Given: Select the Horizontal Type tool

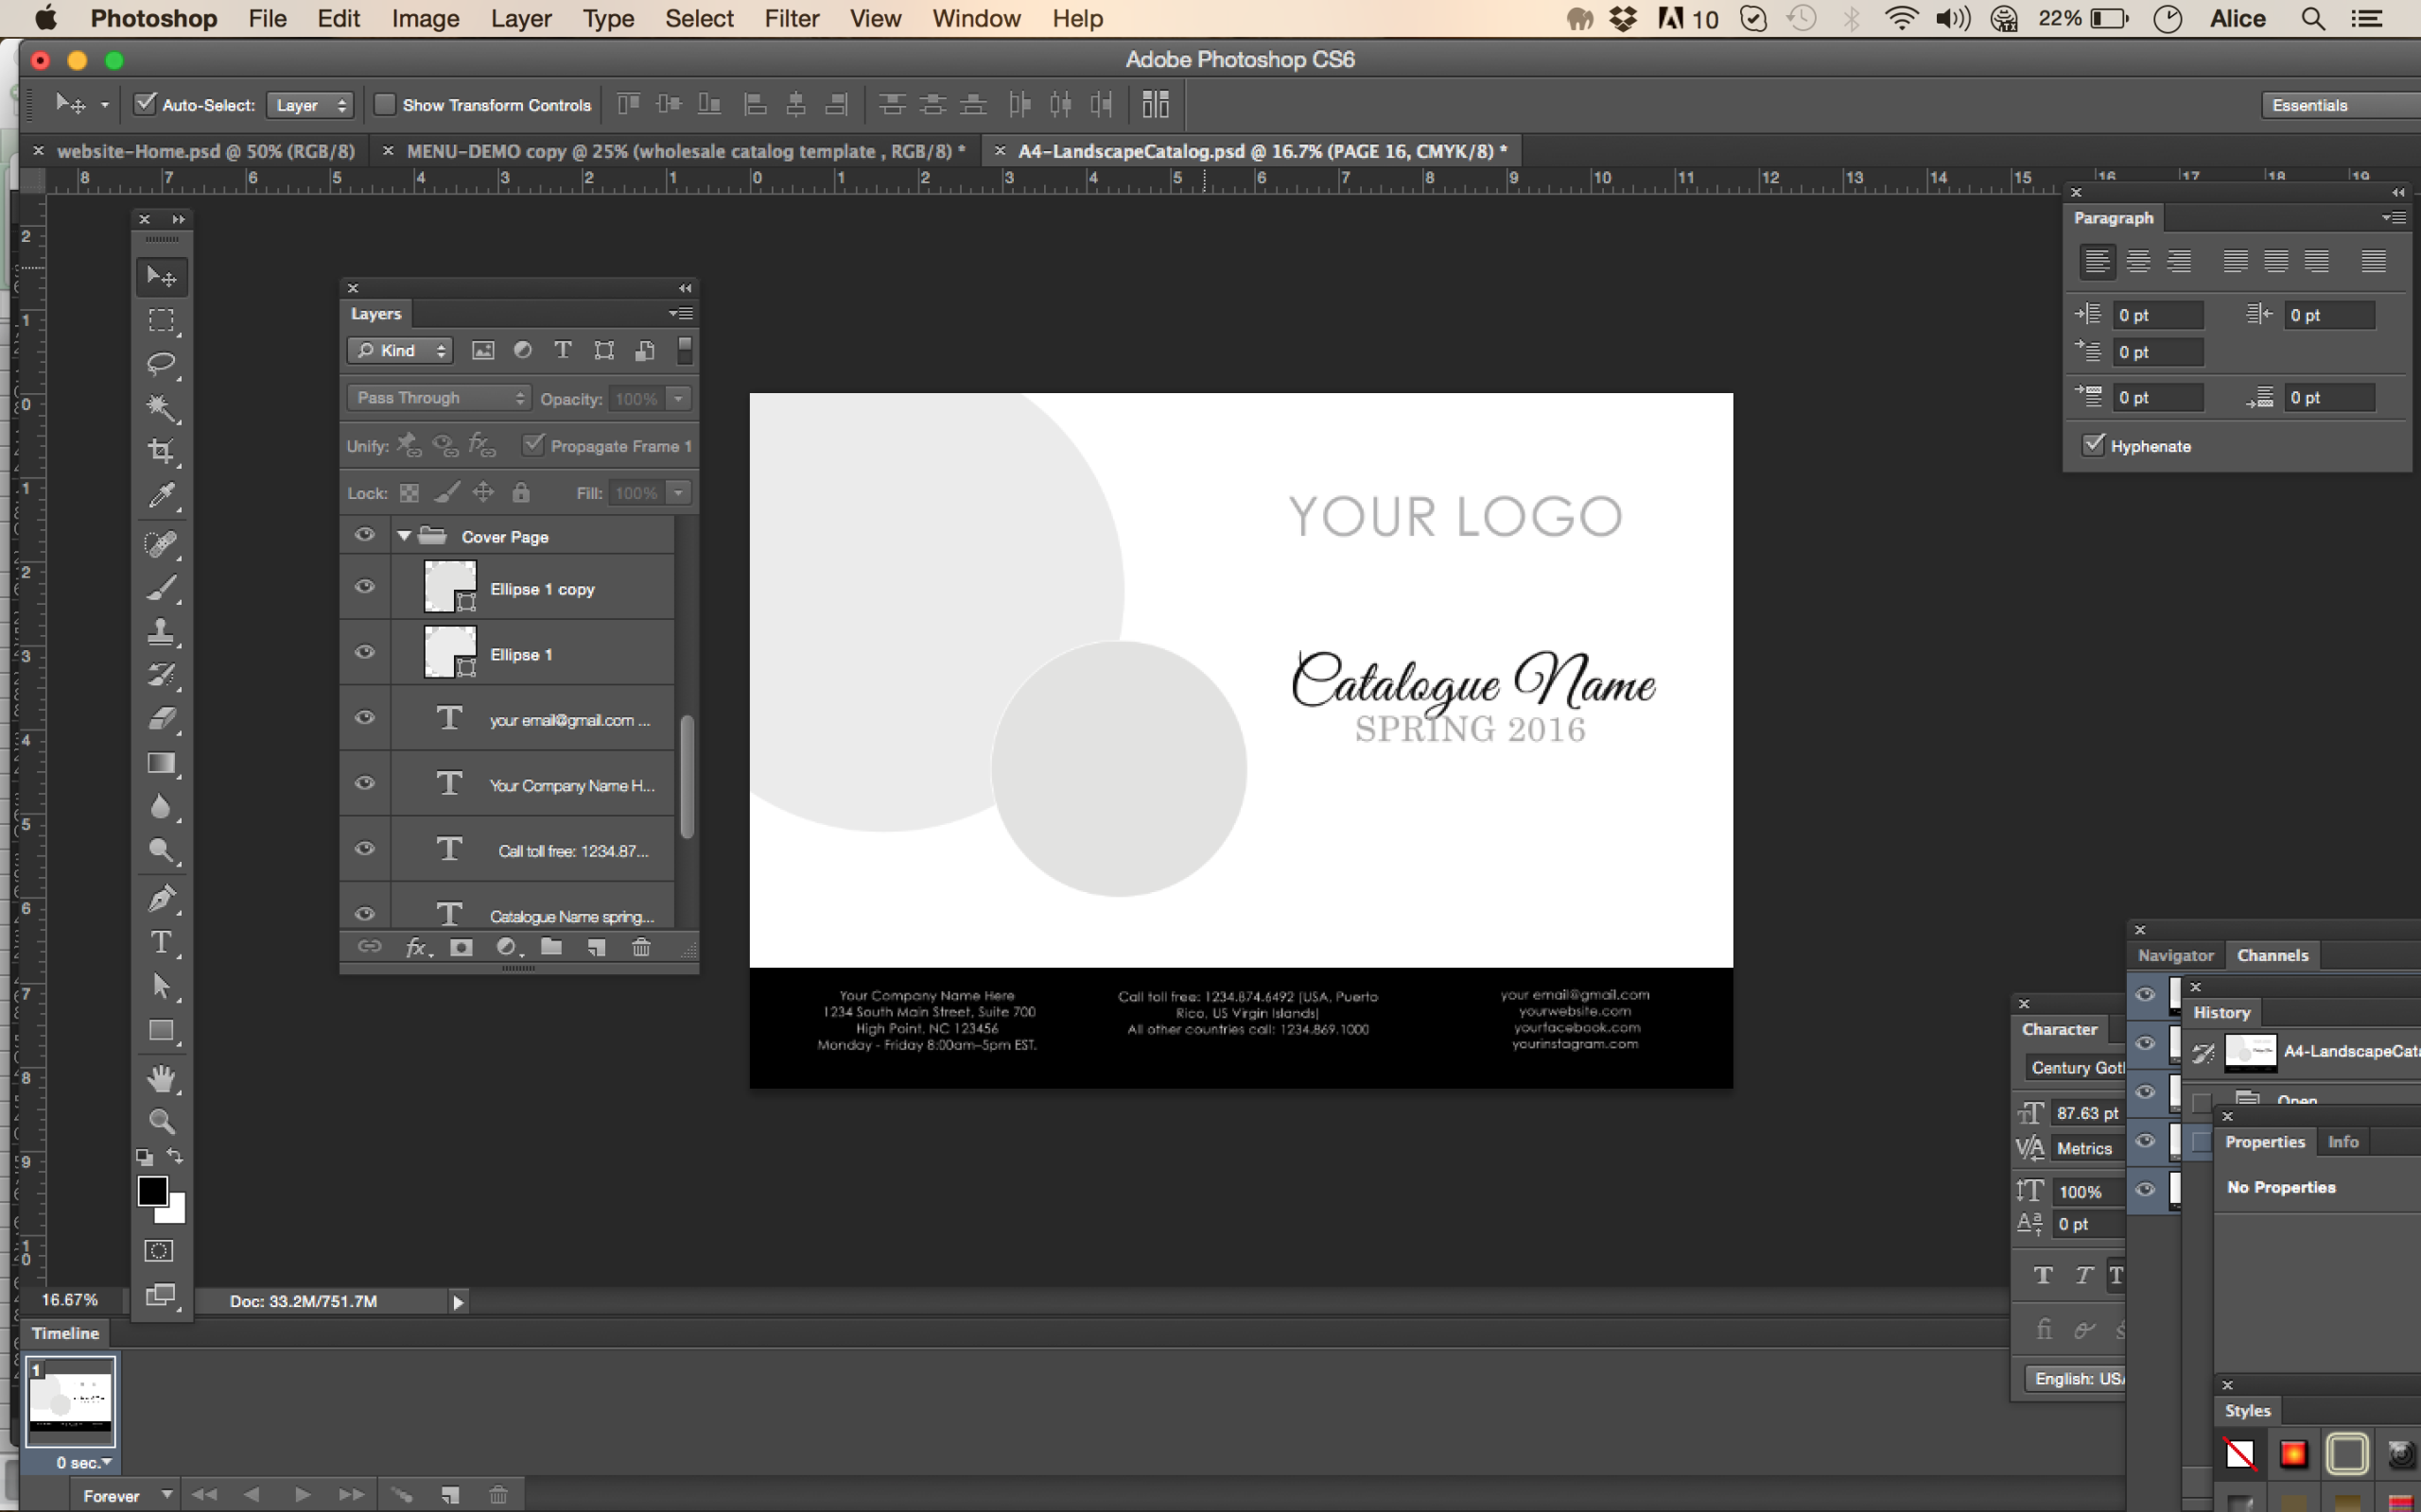Looking at the screenshot, I should tap(161, 942).
